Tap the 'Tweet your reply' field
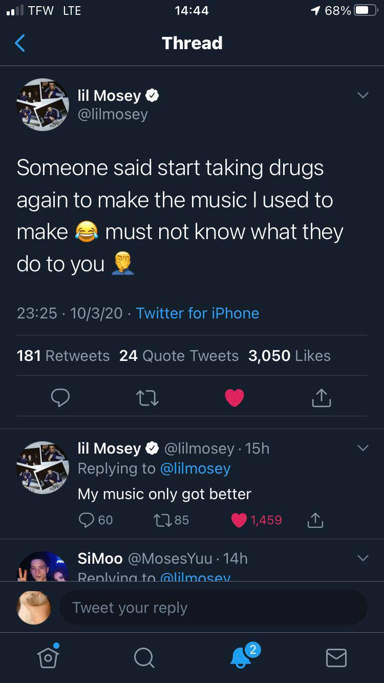 click(213, 608)
